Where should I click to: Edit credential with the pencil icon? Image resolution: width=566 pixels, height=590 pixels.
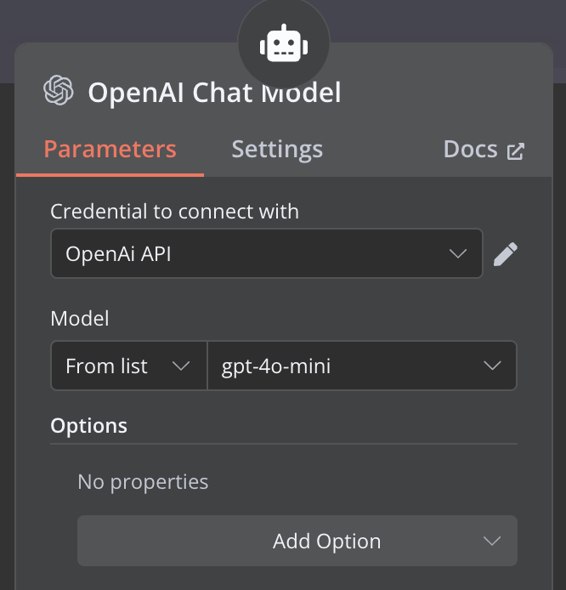(506, 254)
